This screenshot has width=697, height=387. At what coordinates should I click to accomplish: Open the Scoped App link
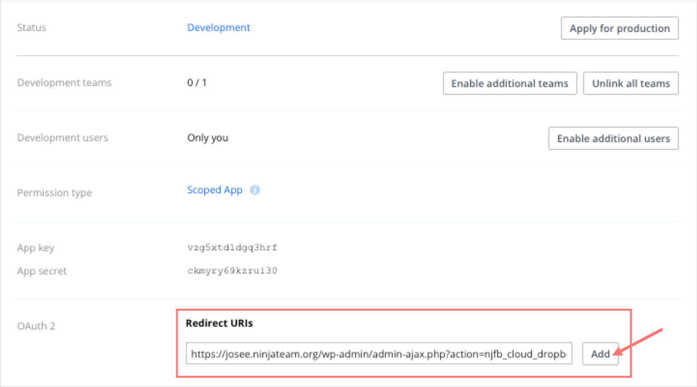[x=215, y=190]
